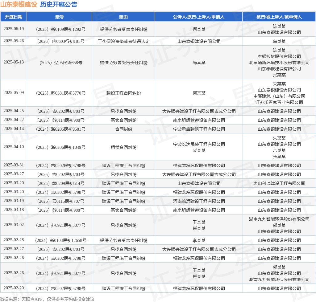Click the 租赁合同纠纷 cell
The height and width of the screenshot is (302, 316).
[124, 148]
